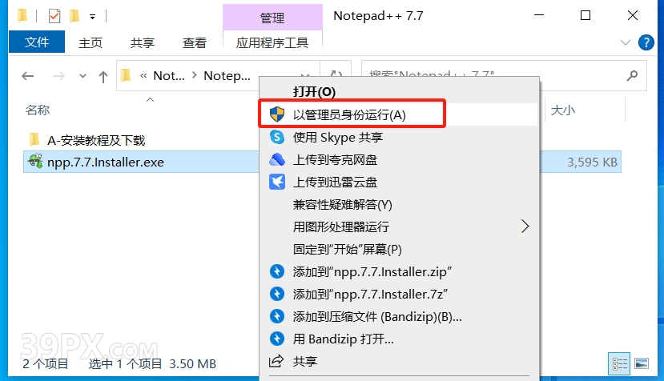Click the new folder quick access icon
Viewport: 664px width, 381px height.
point(74,16)
